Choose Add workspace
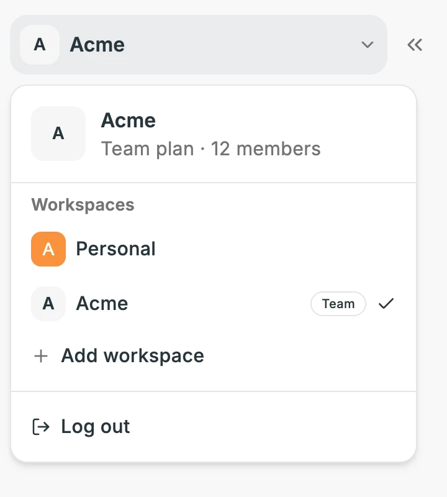The height and width of the screenshot is (497, 447). 214,356
